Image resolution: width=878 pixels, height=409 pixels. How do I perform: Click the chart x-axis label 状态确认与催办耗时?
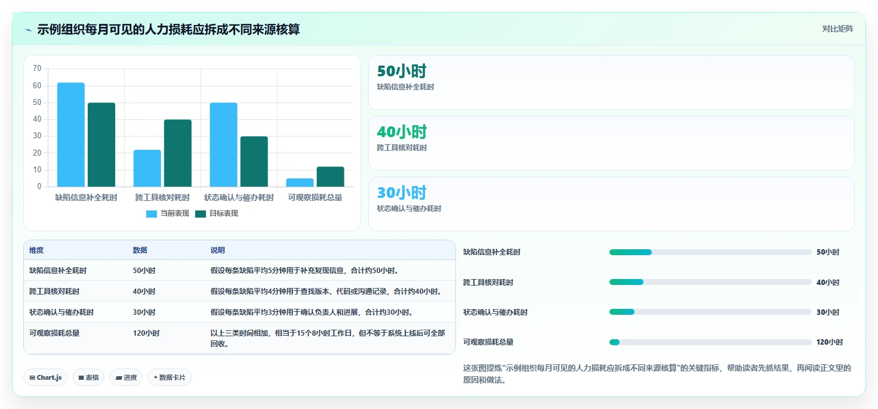pos(239,197)
